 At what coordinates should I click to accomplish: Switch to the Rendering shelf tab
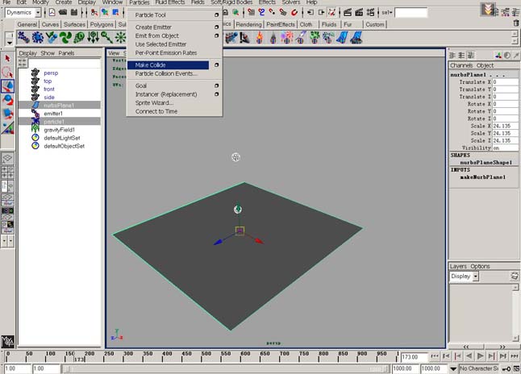pyautogui.click(x=248, y=24)
